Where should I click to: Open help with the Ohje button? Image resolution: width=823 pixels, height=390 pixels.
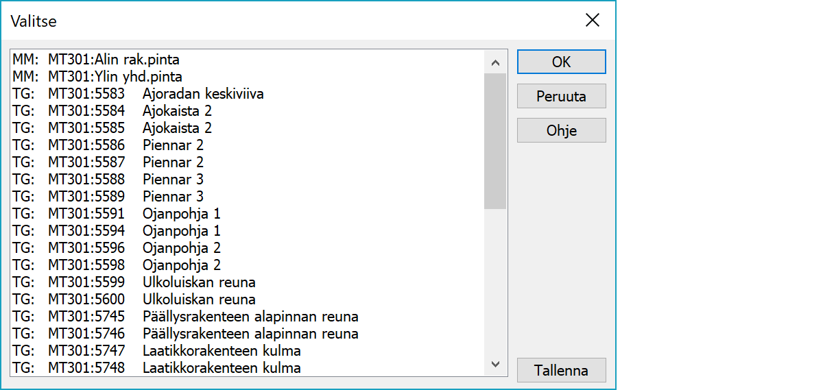click(x=561, y=130)
